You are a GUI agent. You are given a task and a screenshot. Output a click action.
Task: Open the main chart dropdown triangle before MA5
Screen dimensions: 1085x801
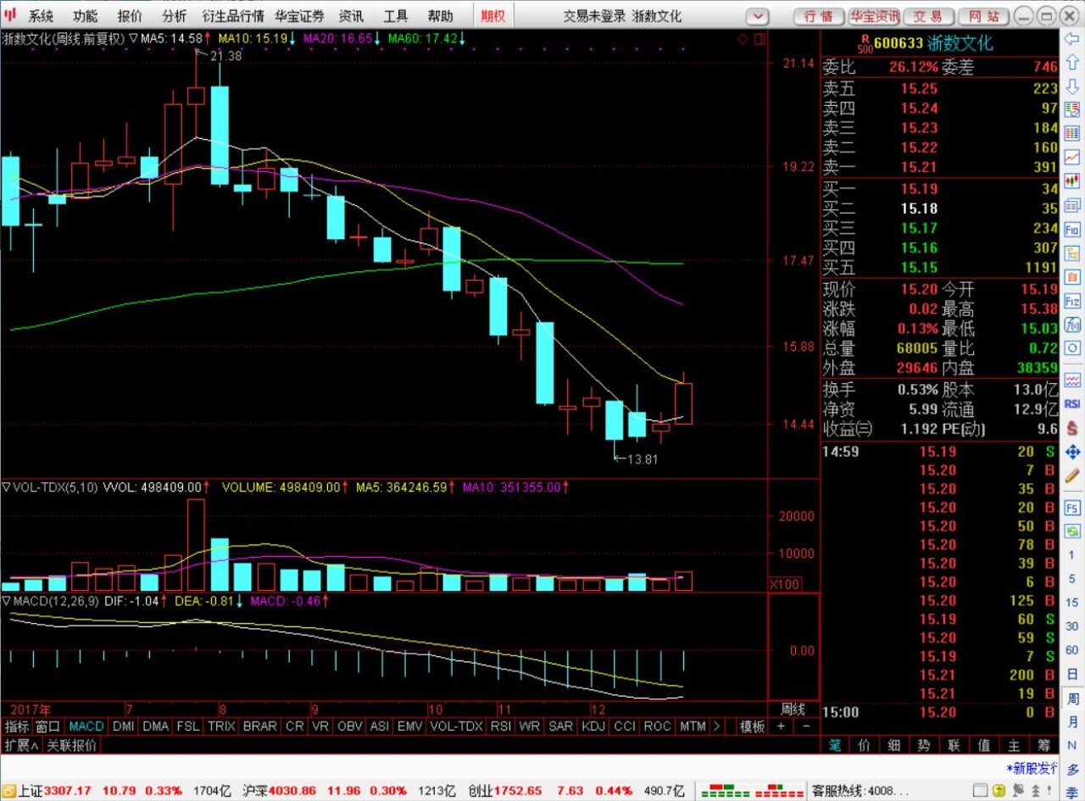pos(134,38)
